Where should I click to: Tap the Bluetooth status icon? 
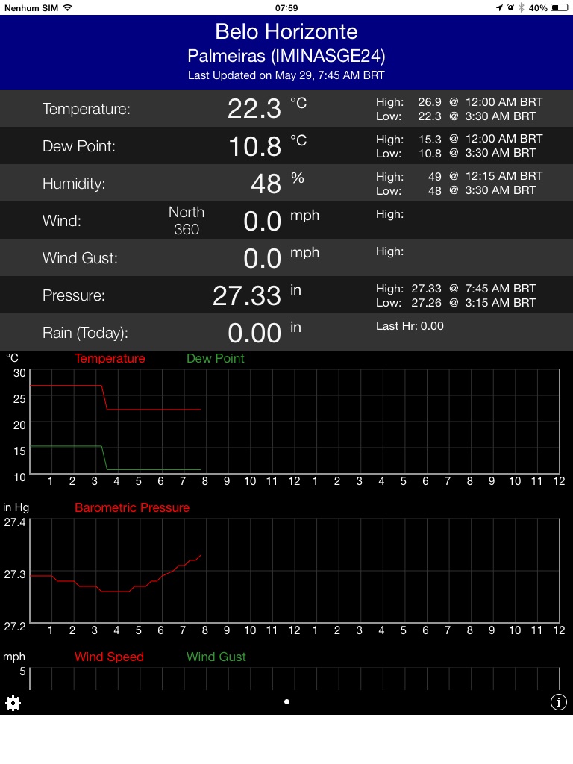click(521, 7)
